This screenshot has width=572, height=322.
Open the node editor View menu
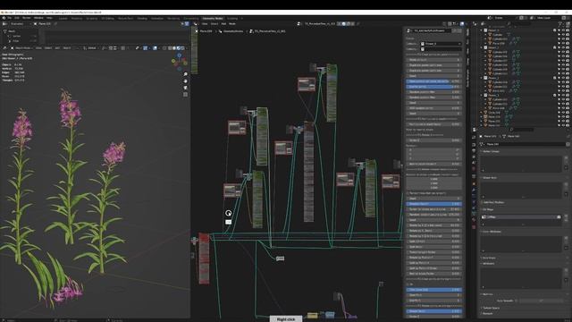(205, 24)
